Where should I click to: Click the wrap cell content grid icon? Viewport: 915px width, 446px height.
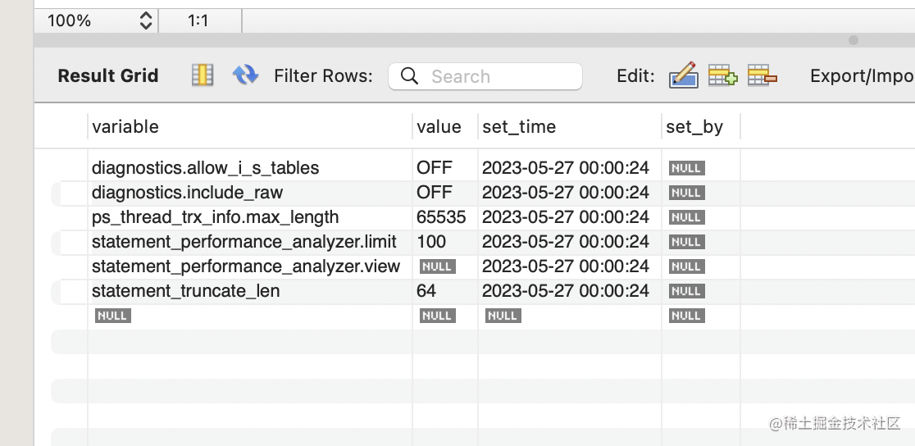202,75
